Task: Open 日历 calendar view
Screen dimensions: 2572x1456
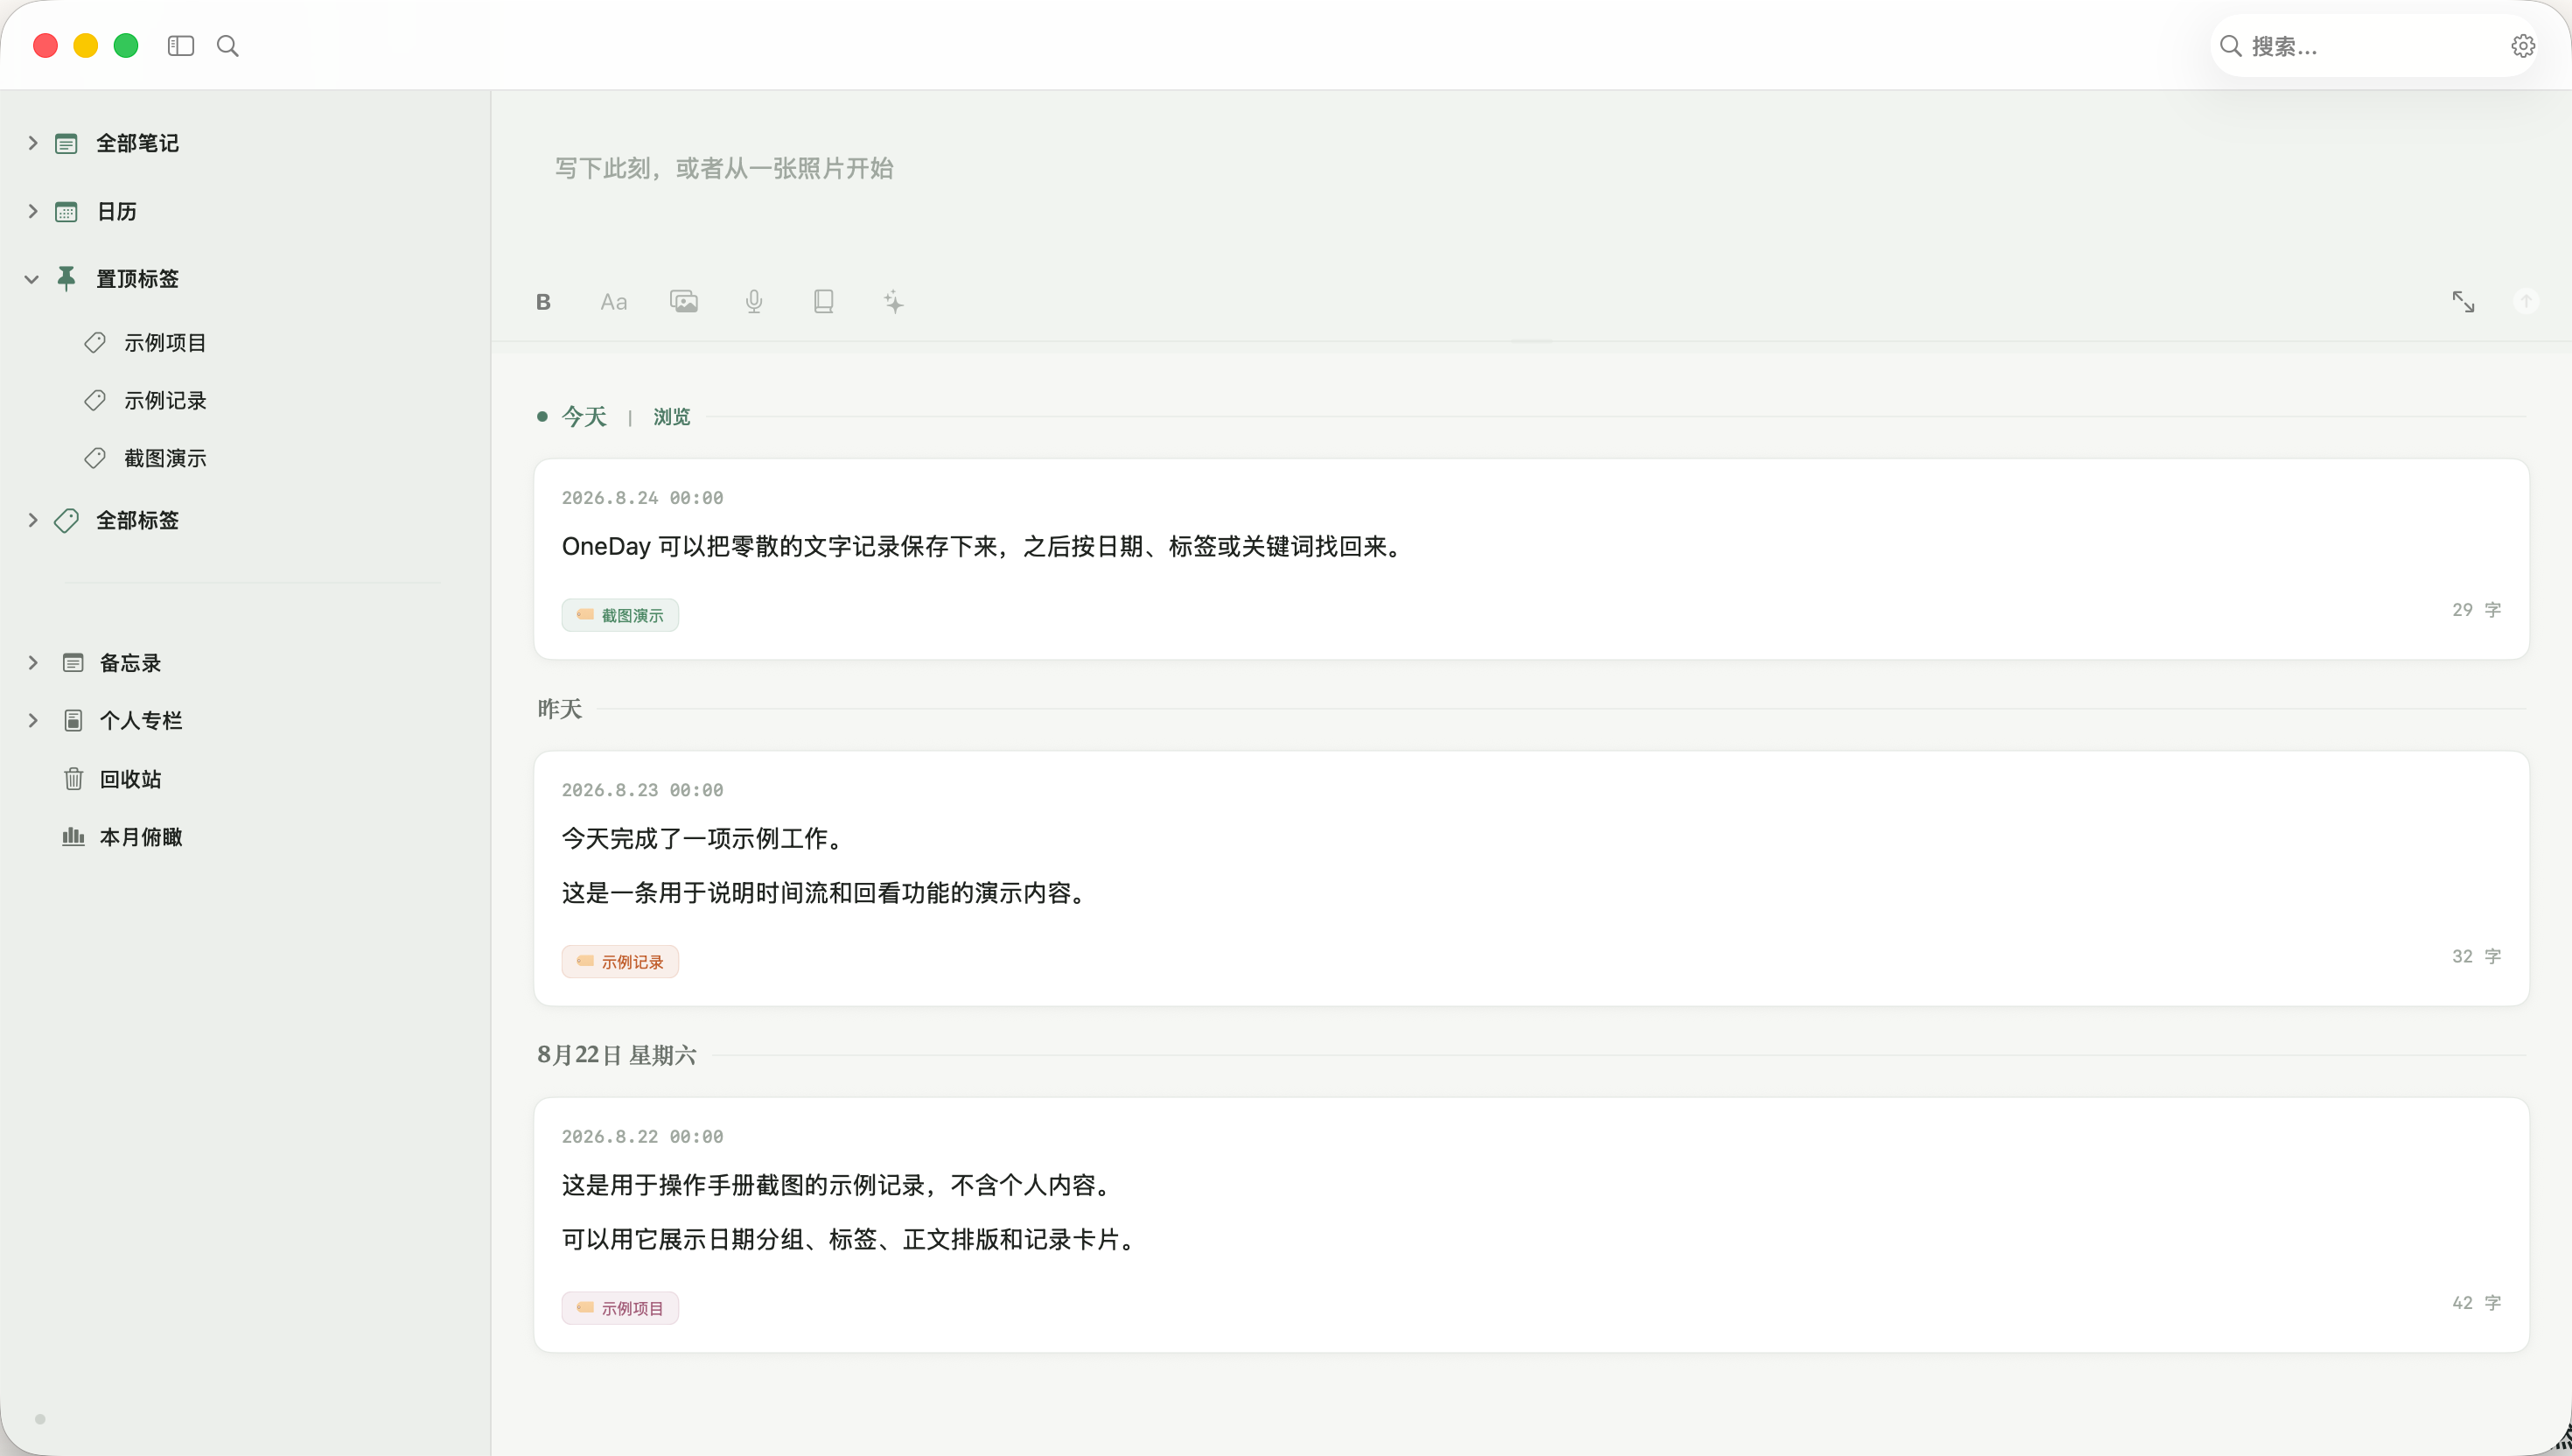Action: coord(116,211)
